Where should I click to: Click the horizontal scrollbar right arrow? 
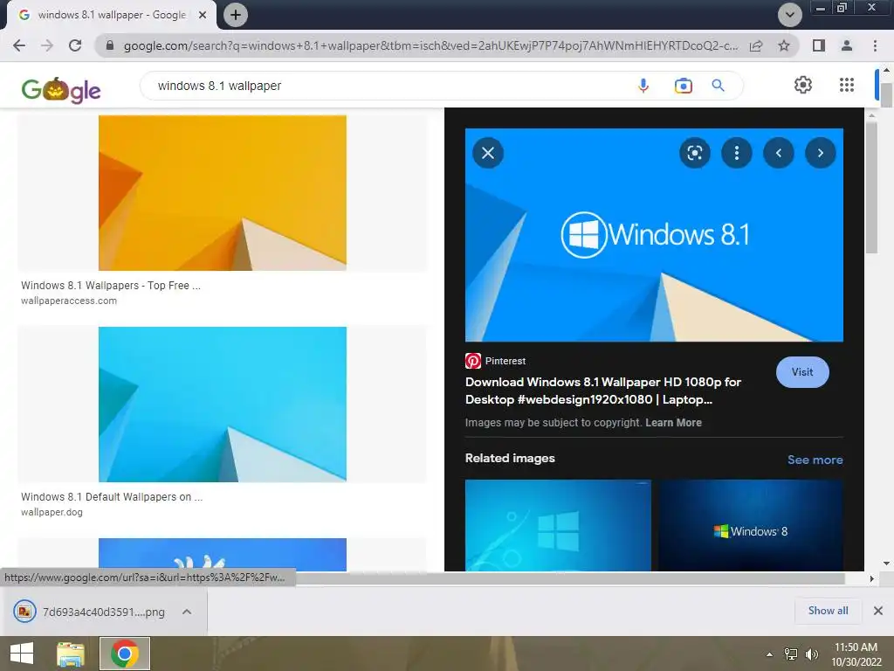872,578
